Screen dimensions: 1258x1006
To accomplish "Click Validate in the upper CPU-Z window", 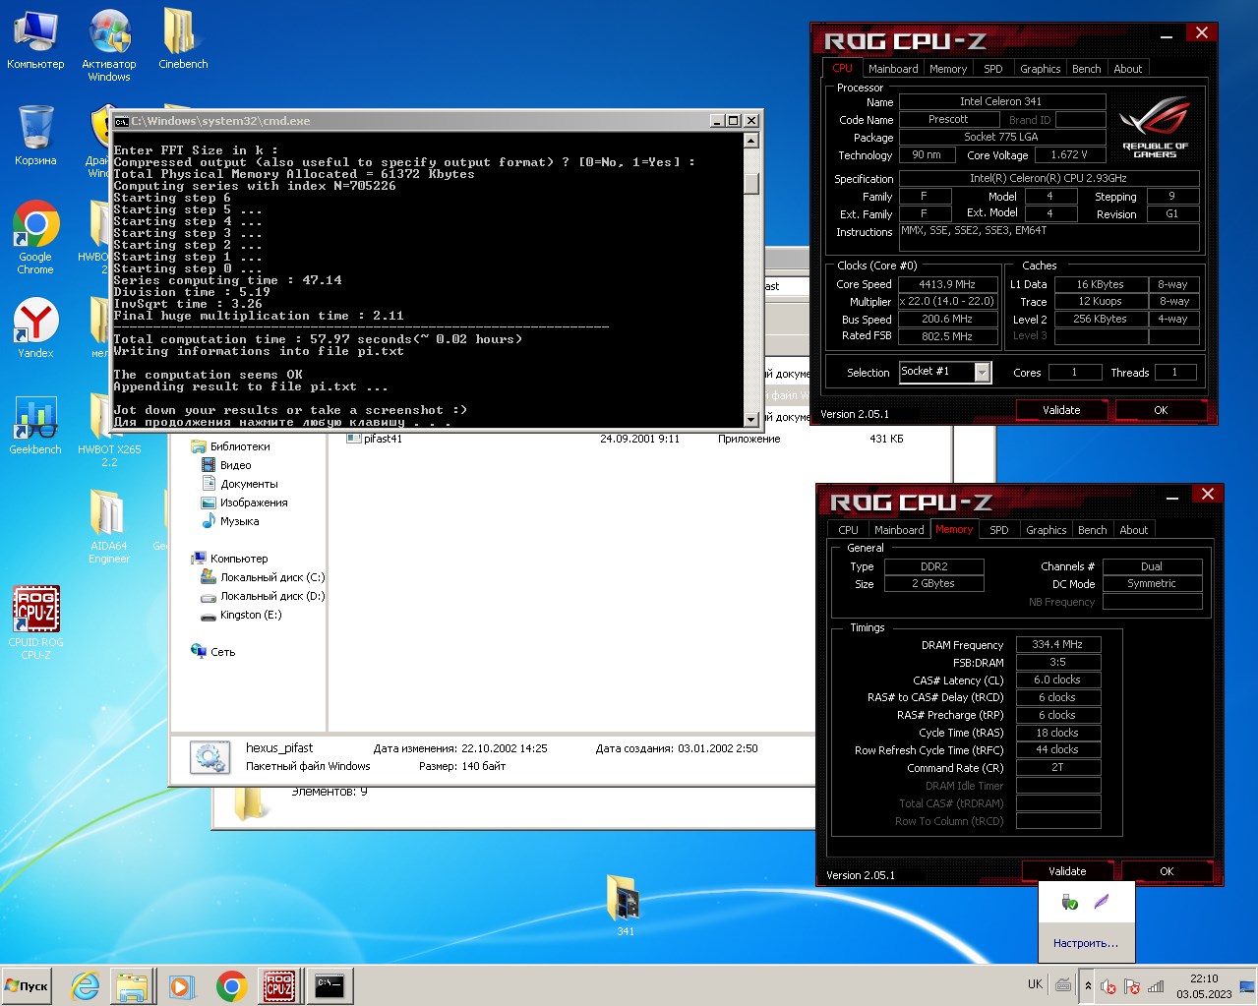I will 1061,410.
